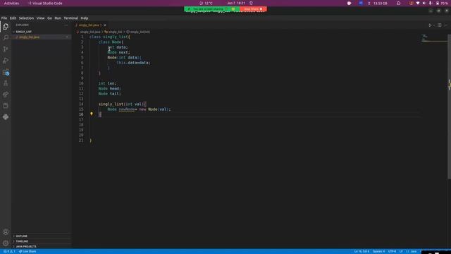This screenshot has height=254, width=451.
Task: Open the Explorer view in activity bar
Action: 6,27
